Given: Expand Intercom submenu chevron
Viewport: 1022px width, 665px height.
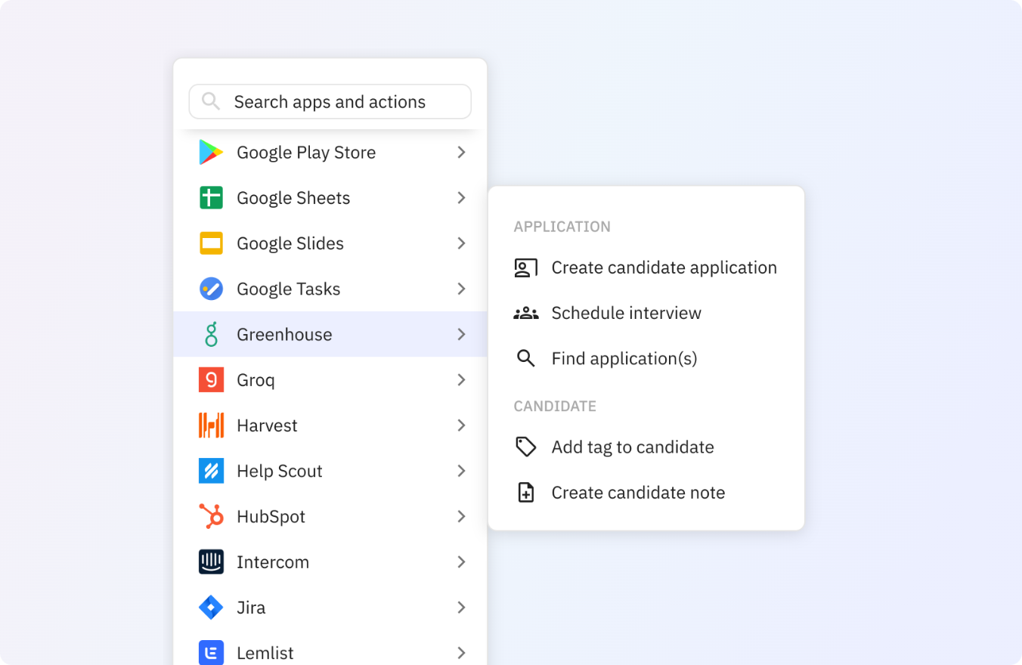Looking at the screenshot, I should pyautogui.click(x=461, y=561).
